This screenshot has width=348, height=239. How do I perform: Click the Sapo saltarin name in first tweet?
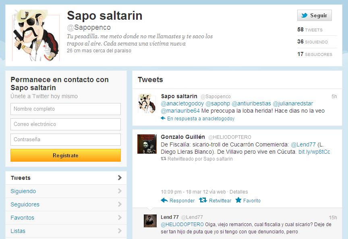pos(179,96)
